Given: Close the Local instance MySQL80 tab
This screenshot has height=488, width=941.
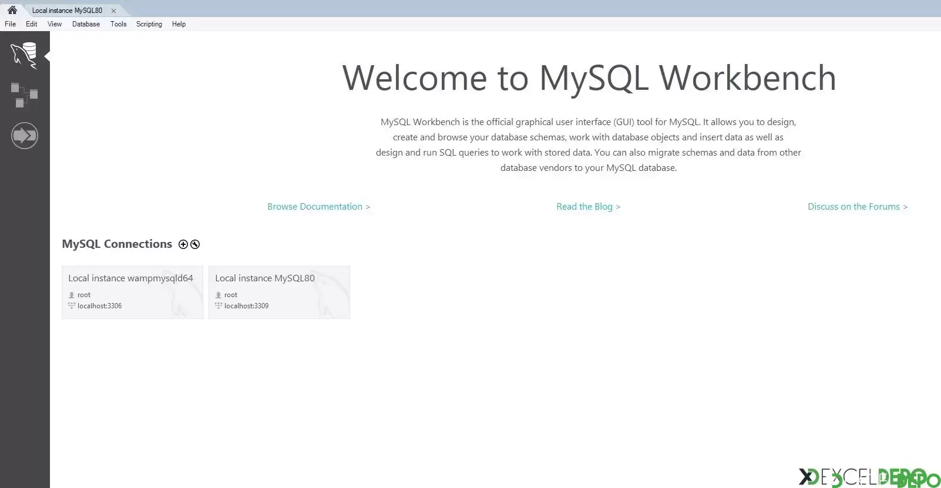Looking at the screenshot, I should [x=113, y=11].
